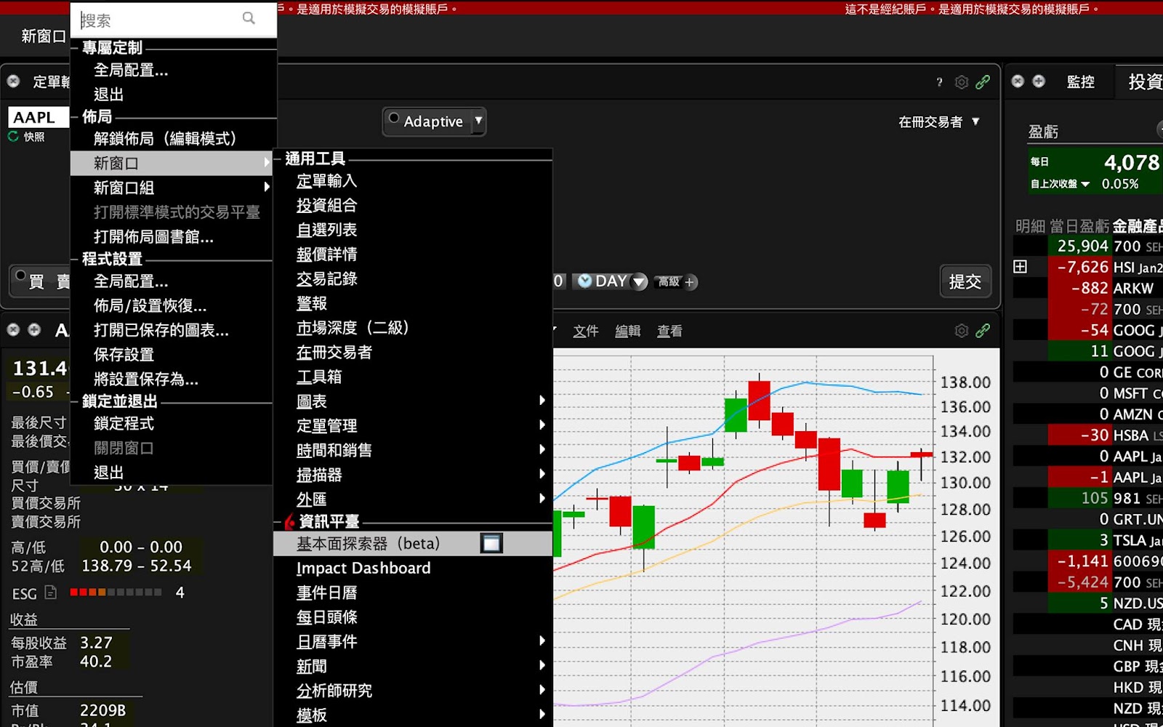
Task: Expand the 掃描器 submenu
Action: point(413,475)
